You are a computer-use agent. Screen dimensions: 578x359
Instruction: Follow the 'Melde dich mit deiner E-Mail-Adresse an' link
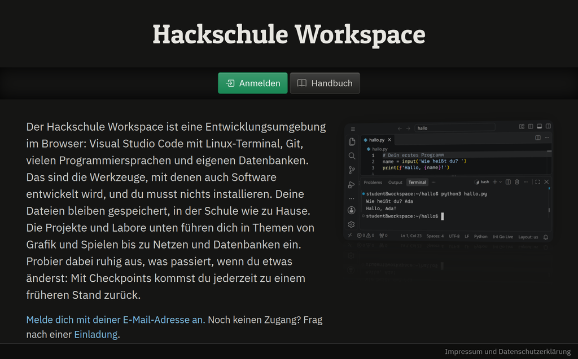click(x=116, y=320)
